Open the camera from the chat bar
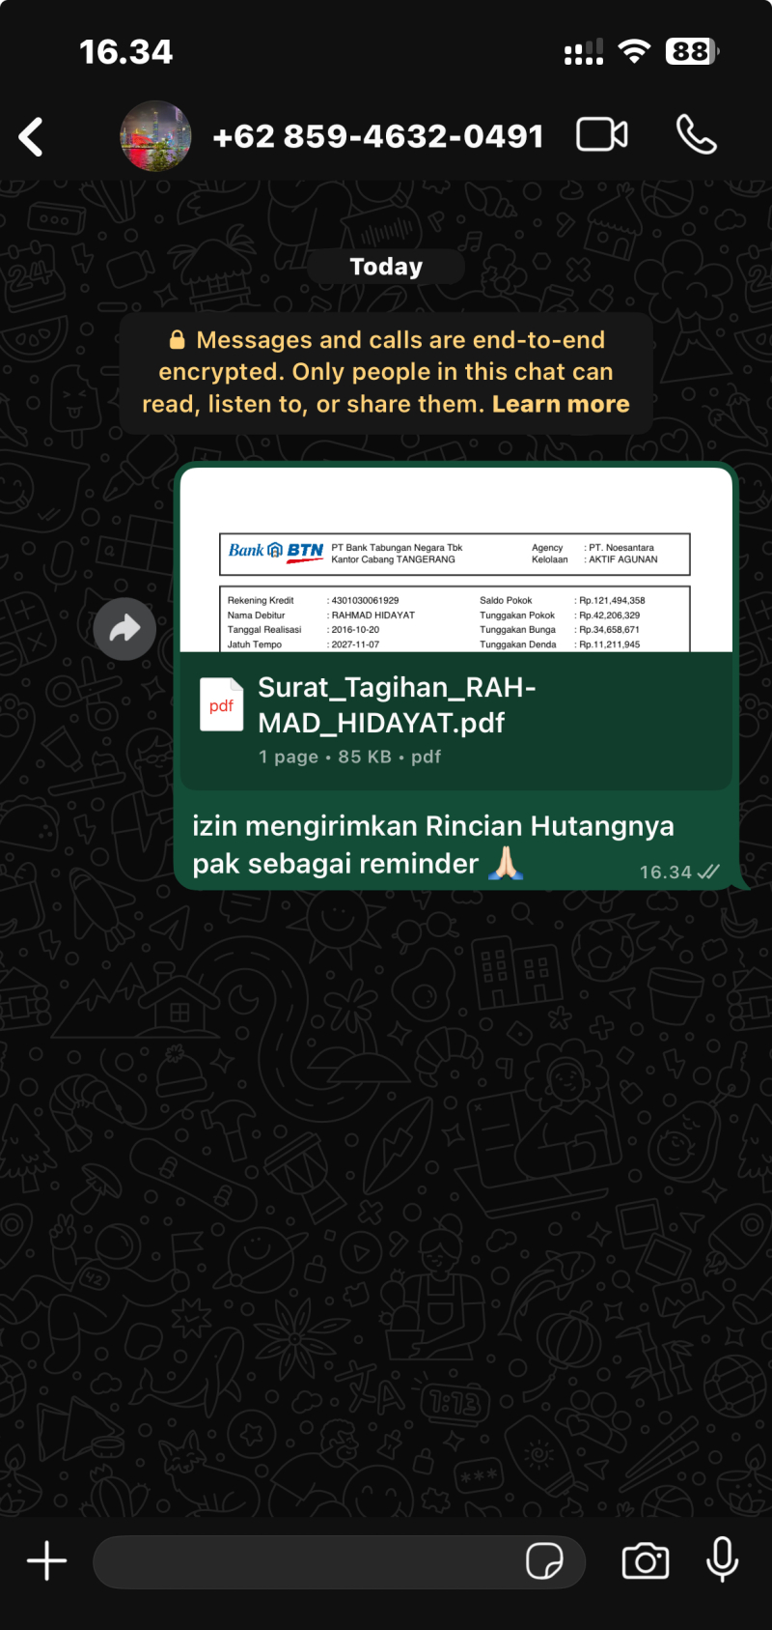Screen dimensions: 772x1630 coord(646,1560)
